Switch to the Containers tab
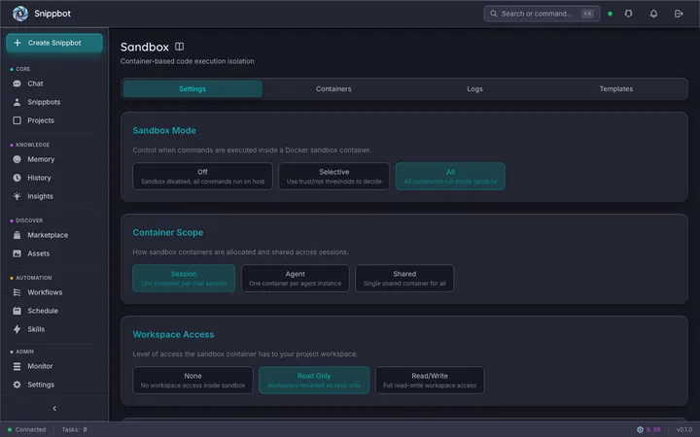700x437 pixels. (333, 88)
